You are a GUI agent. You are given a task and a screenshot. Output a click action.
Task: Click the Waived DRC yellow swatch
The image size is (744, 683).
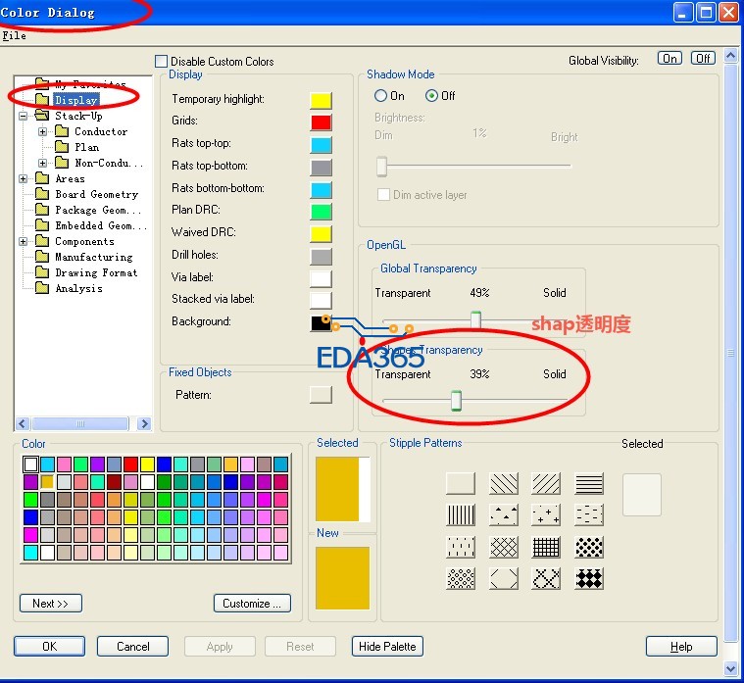click(321, 234)
